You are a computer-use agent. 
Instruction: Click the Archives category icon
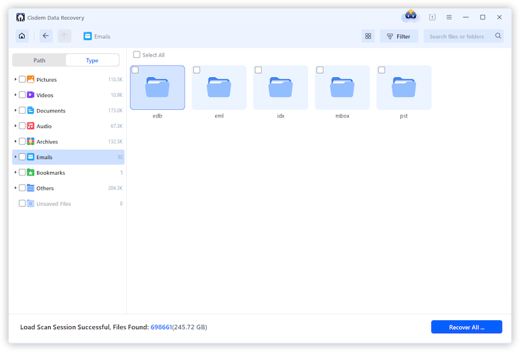coord(31,142)
